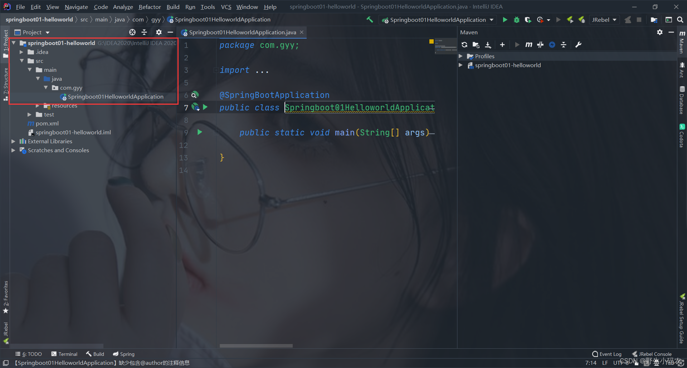Click the yellow inspection indicator in editor

click(431, 41)
